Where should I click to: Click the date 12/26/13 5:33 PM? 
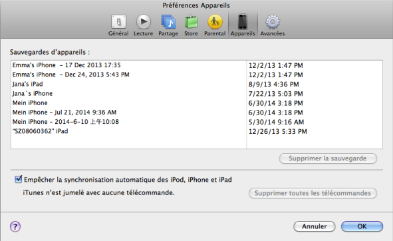click(277, 132)
